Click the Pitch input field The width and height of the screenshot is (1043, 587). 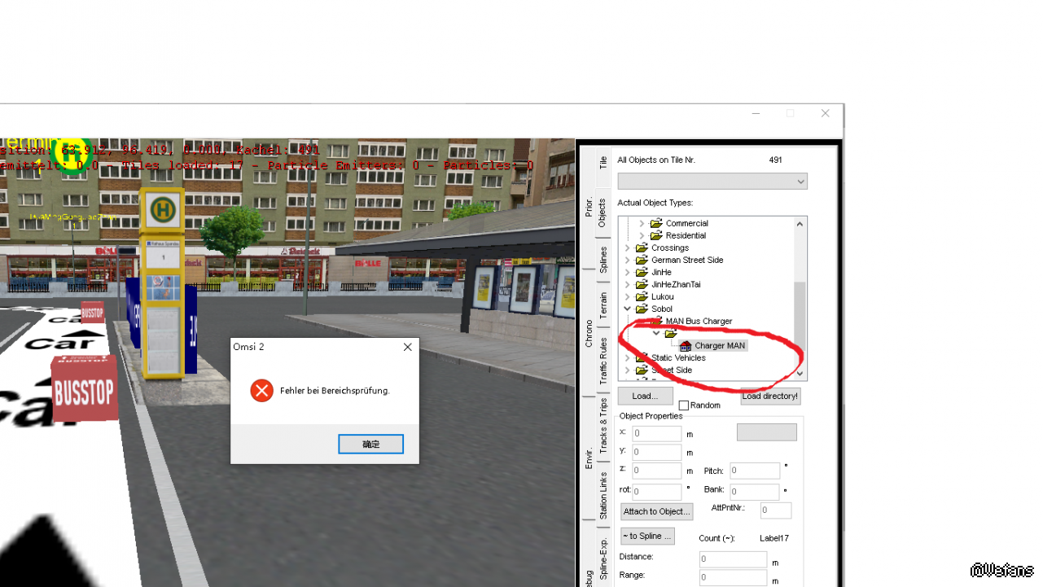pos(755,471)
